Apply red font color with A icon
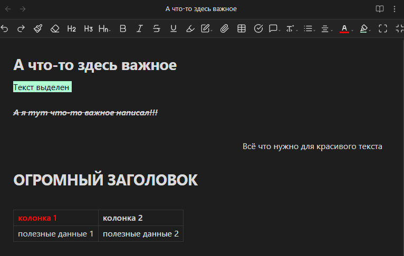This screenshot has height=256, width=404. 344,28
